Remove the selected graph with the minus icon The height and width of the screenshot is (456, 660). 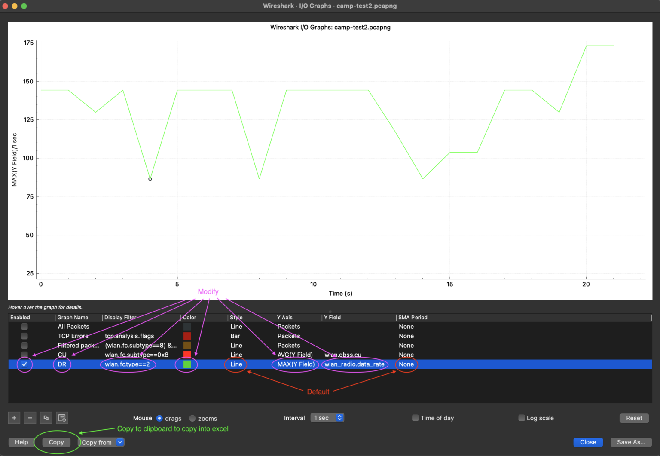click(30, 418)
